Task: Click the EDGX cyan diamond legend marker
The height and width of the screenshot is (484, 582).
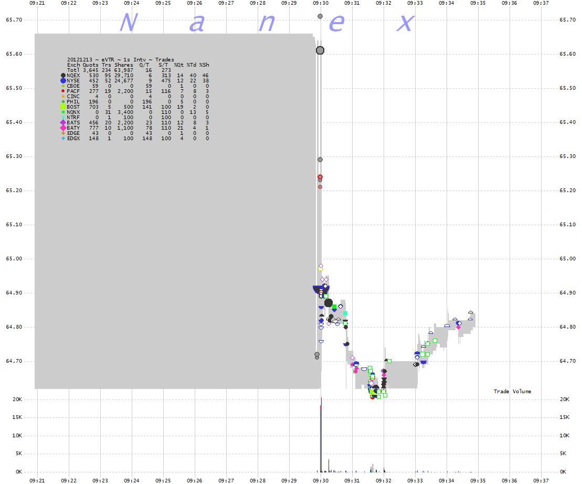Action: 63,139
